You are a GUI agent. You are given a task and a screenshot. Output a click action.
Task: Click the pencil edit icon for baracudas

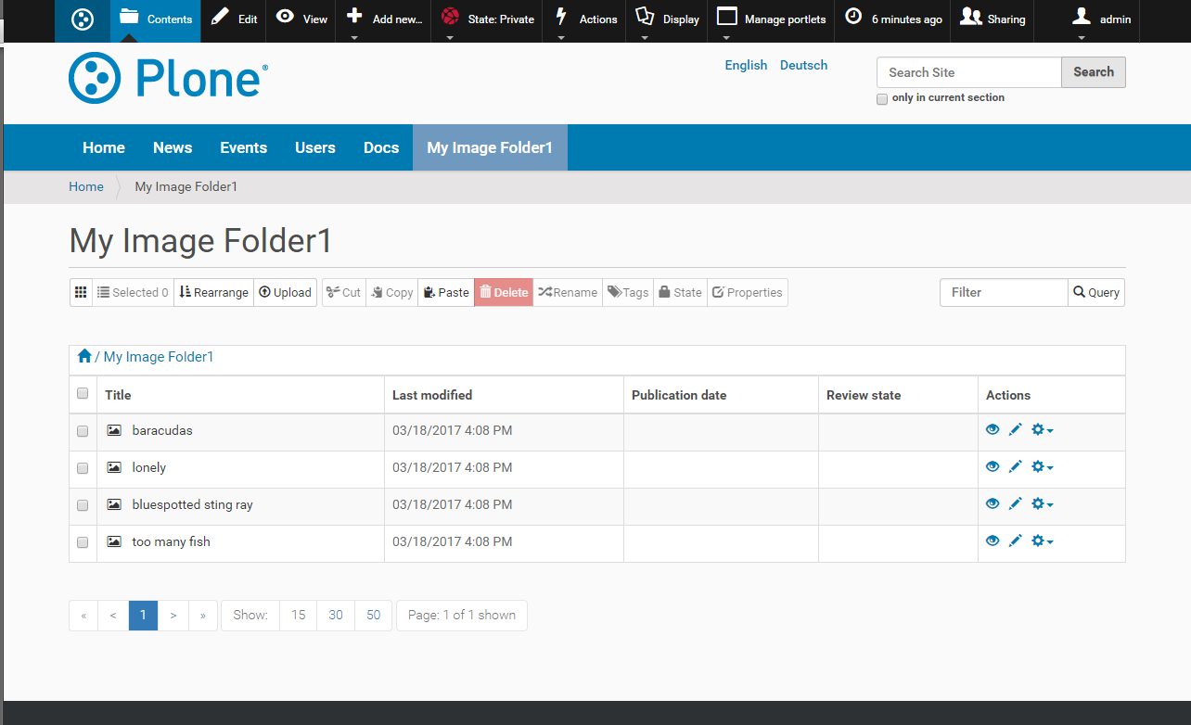point(1016,429)
